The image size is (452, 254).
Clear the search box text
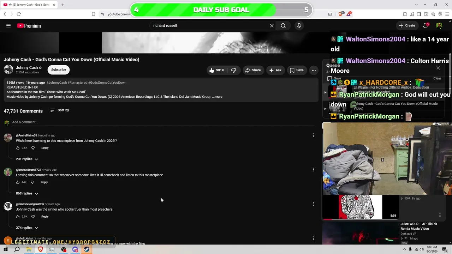[x=272, y=26]
